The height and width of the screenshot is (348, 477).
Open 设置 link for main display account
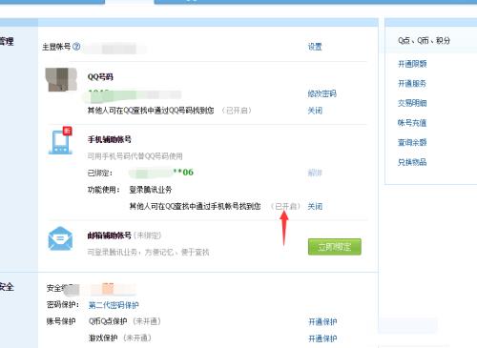click(315, 47)
